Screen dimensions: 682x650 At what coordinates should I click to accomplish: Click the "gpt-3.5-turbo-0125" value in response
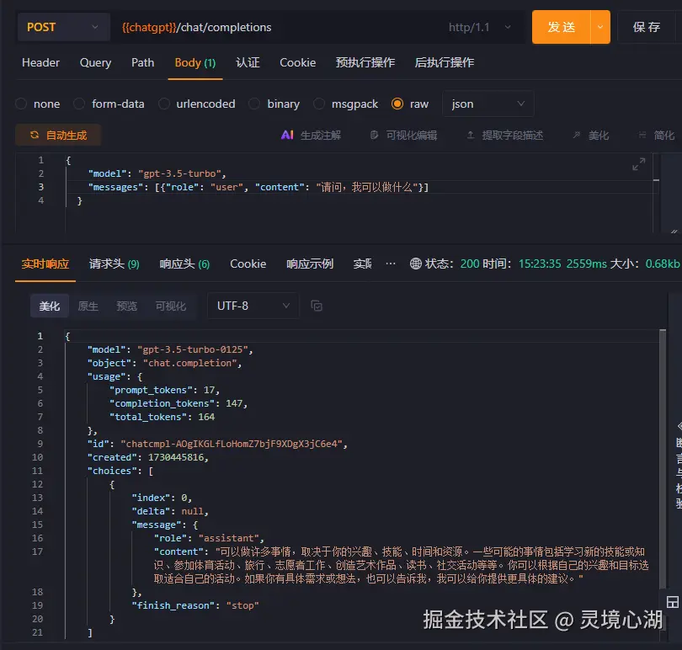tap(192, 349)
